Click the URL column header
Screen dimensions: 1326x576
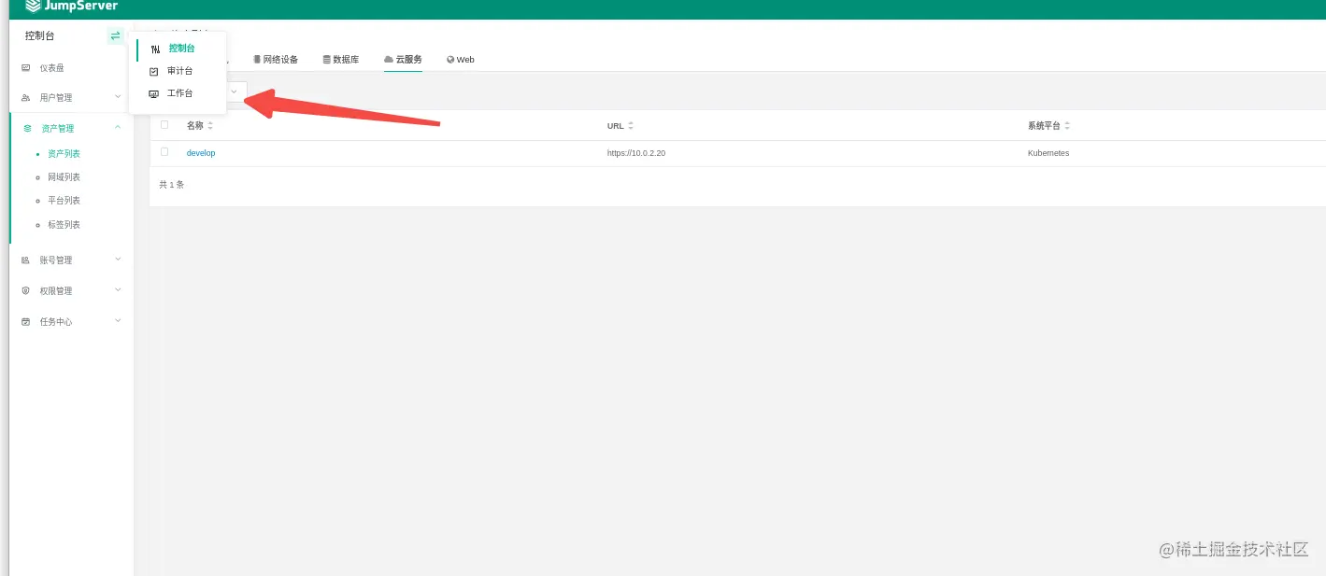pyautogui.click(x=616, y=126)
